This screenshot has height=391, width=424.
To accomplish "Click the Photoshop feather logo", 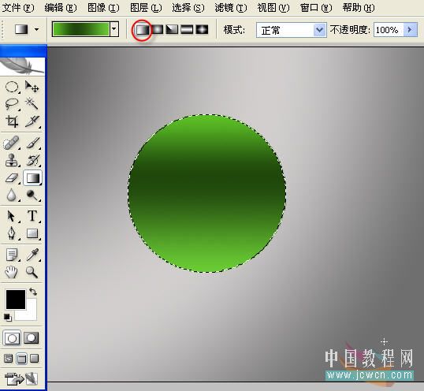I will click(x=22, y=66).
